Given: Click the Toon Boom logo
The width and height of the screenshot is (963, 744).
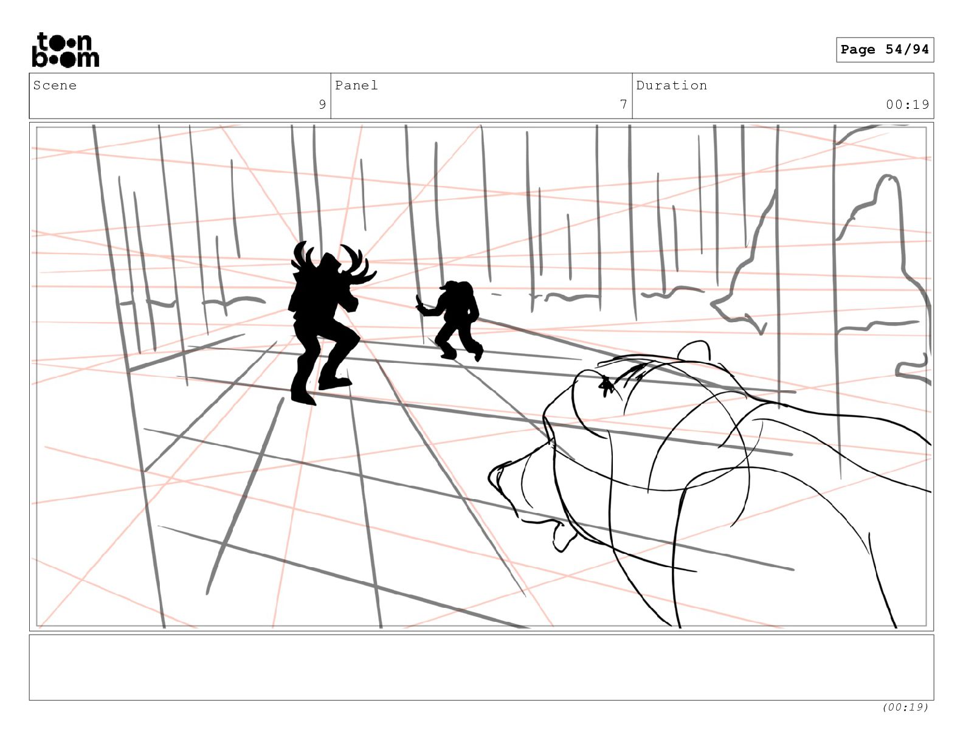Looking at the screenshot, I should (65, 50).
